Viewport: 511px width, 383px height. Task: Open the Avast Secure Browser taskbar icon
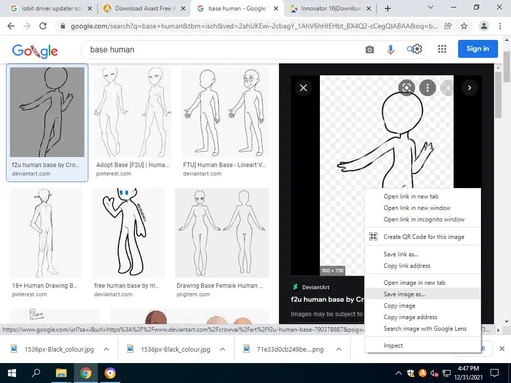pyautogui.click(x=110, y=373)
